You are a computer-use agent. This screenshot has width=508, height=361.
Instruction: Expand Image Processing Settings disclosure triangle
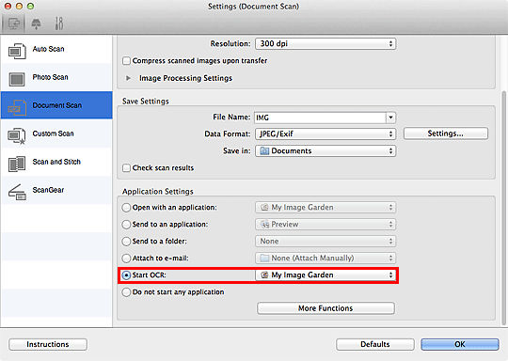(x=128, y=78)
